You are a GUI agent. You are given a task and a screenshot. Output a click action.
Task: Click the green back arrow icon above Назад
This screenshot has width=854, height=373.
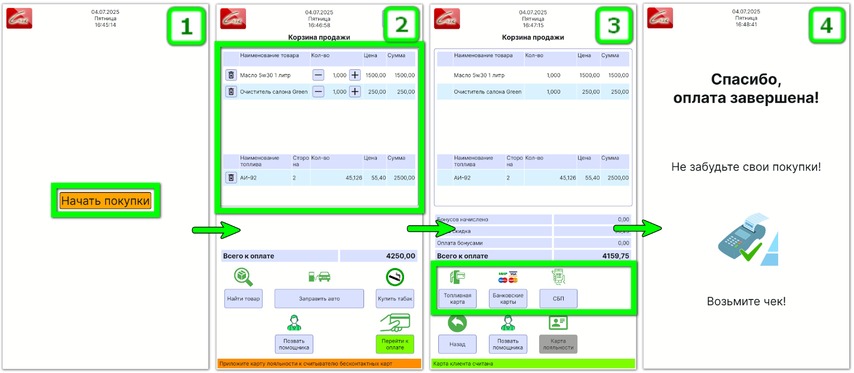tap(457, 322)
